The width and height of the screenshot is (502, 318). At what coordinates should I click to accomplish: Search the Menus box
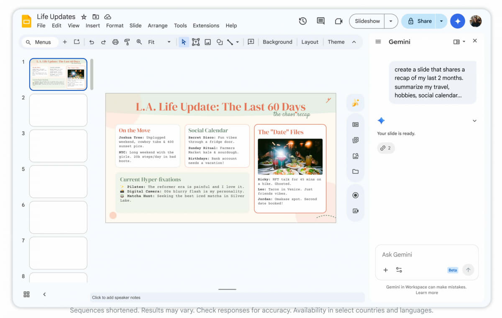point(40,42)
